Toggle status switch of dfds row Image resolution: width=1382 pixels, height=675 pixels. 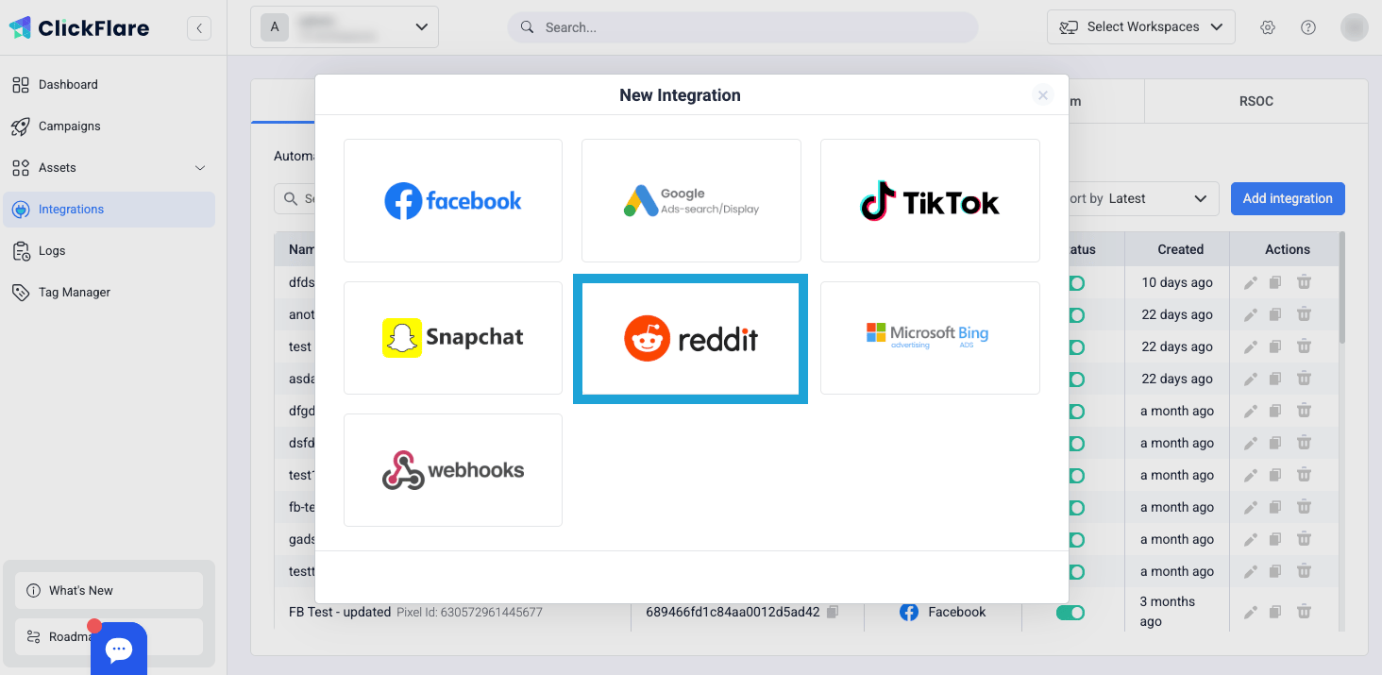point(1076,283)
